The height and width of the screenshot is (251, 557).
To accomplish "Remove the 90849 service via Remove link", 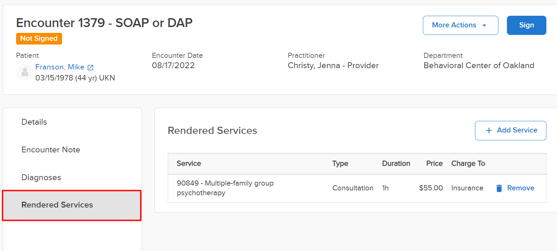I will pos(520,188).
